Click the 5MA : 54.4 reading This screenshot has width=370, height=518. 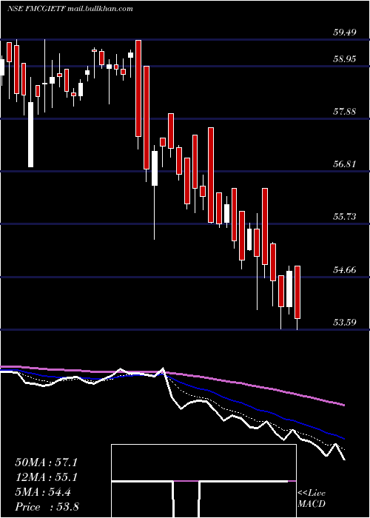[43, 493]
